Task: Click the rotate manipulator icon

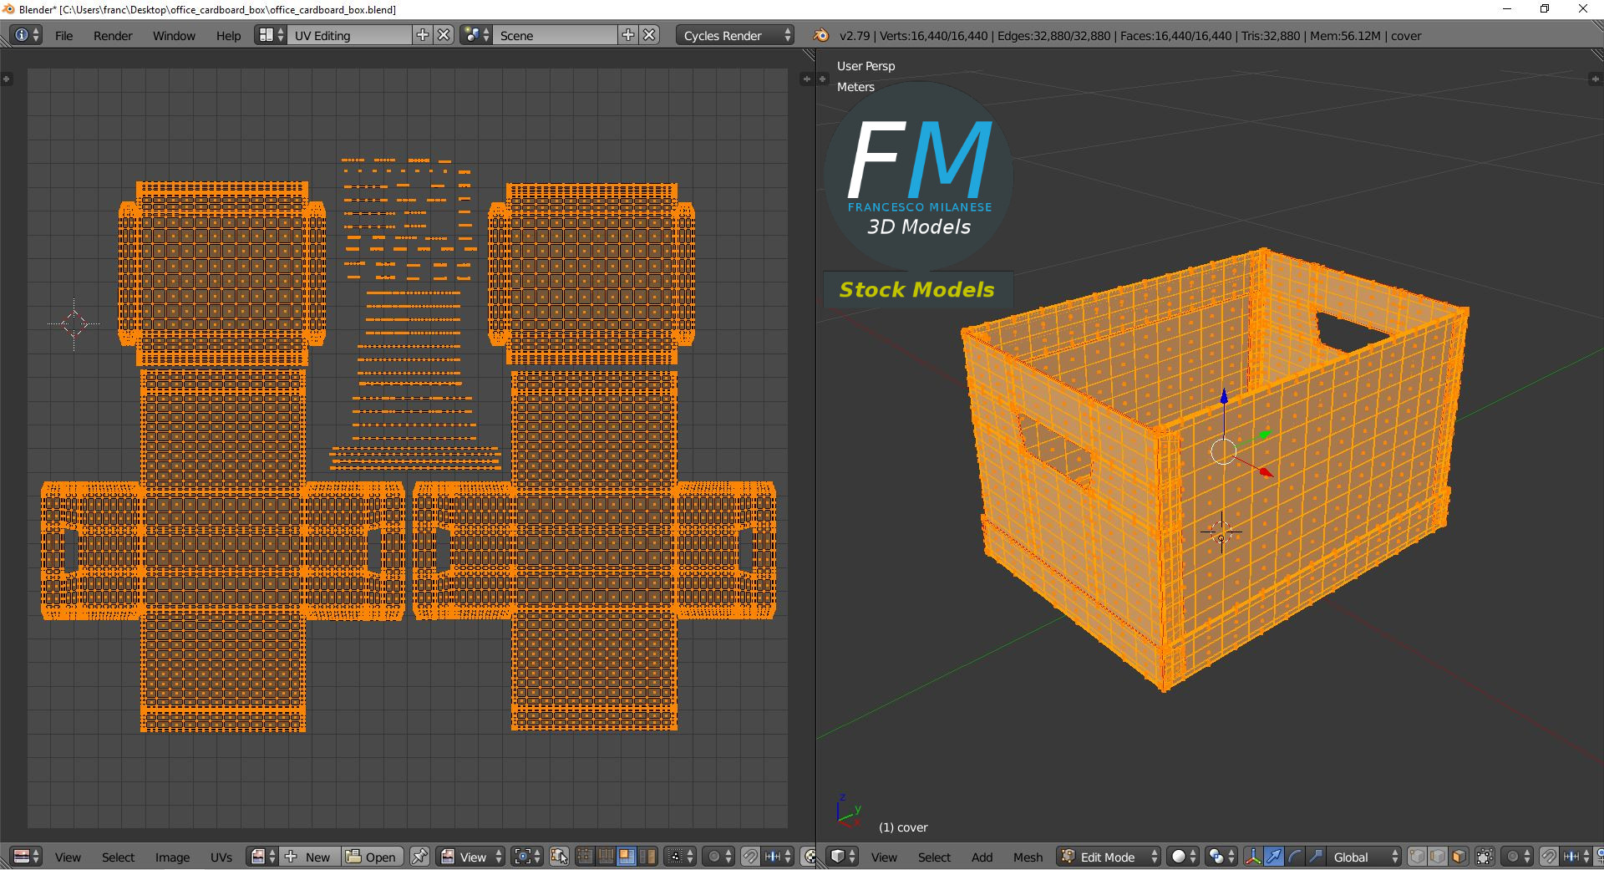Action: pyautogui.click(x=1295, y=857)
